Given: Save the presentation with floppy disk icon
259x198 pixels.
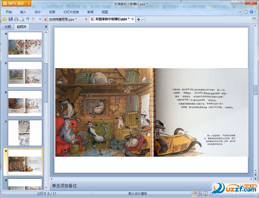Looking at the screenshot, I should coord(11,19).
